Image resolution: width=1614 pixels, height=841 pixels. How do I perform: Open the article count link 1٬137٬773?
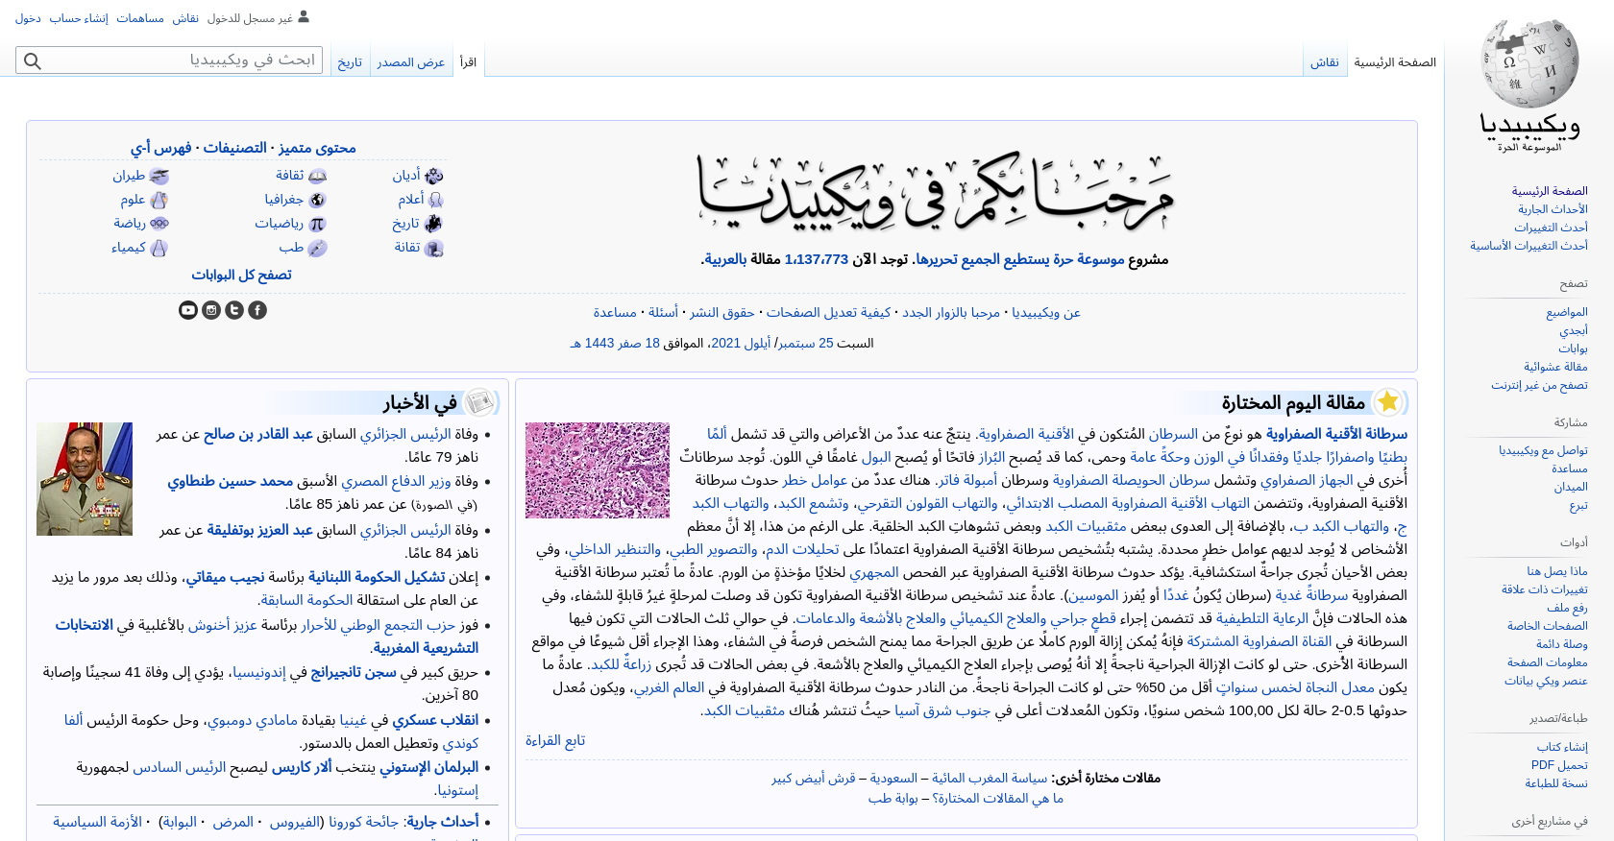817,259
